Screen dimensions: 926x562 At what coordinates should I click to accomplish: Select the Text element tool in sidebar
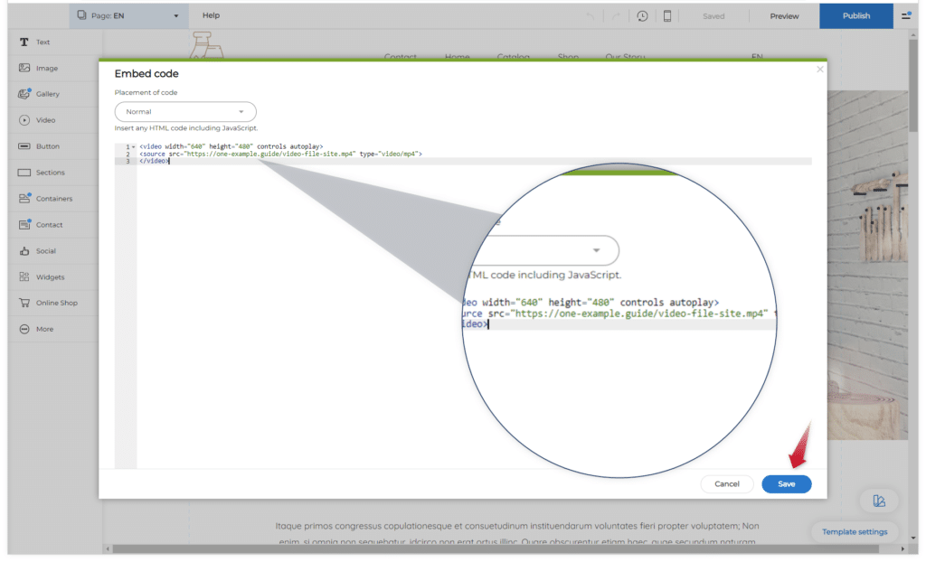tap(36, 42)
